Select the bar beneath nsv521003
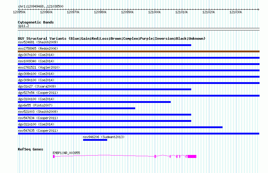 pyautogui.click(x=104, y=115)
